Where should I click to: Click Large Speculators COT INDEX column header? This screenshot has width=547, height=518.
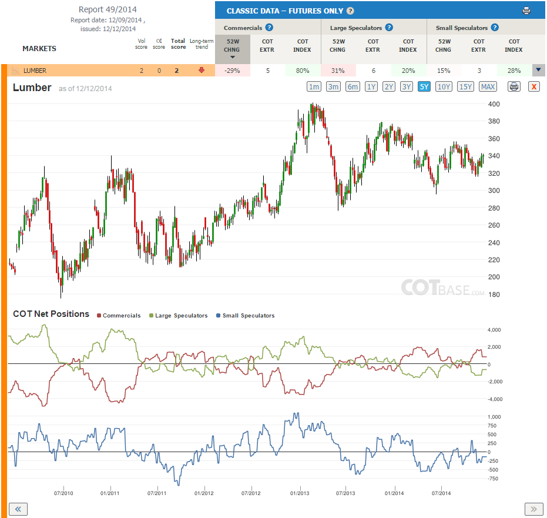[408, 46]
